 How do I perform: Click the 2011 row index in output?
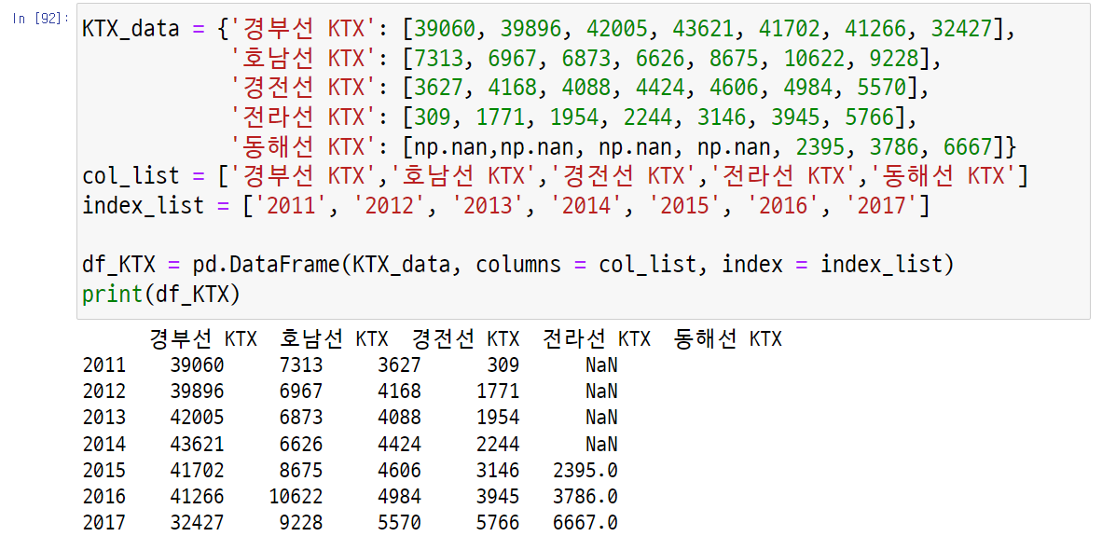tap(104, 365)
